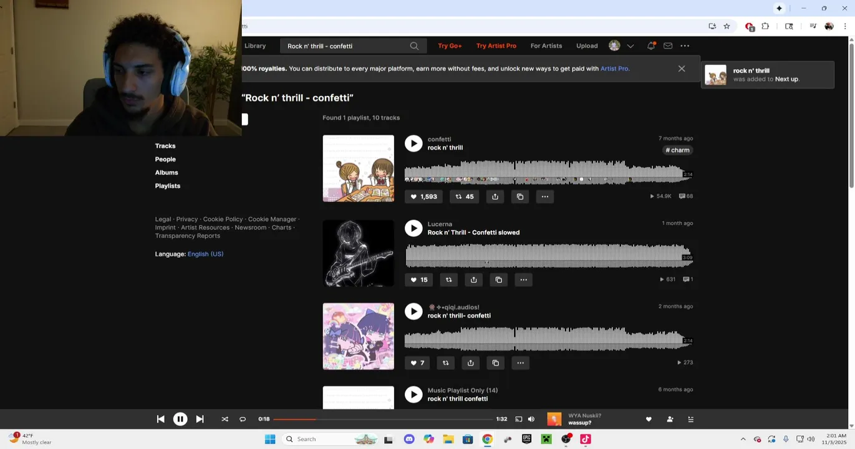This screenshot has height=449, width=855.
Task: Dismiss the Artist Pro royalties banner
Action: (682, 69)
